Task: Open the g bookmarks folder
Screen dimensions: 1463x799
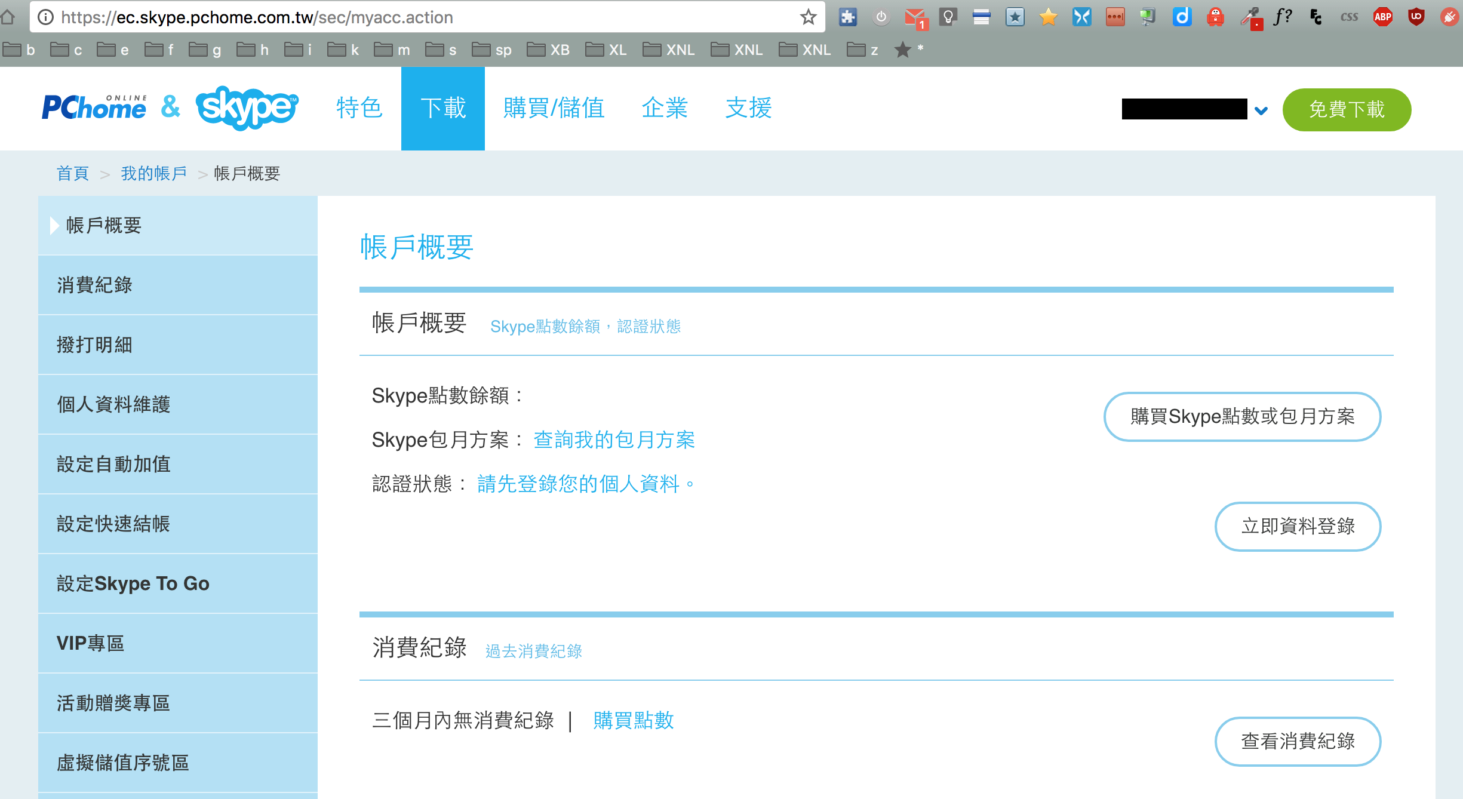Action: point(205,50)
